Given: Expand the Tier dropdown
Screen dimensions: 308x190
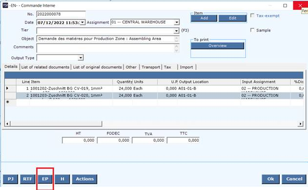Looking at the screenshot, I should 176,31.
